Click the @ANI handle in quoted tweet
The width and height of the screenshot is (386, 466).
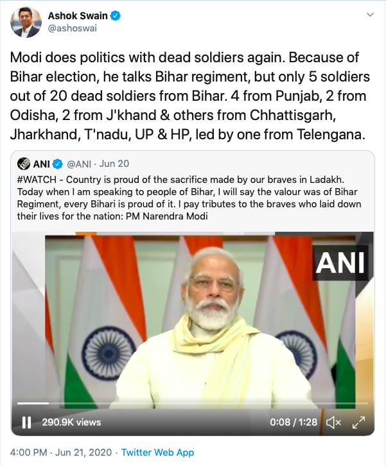coord(78,164)
